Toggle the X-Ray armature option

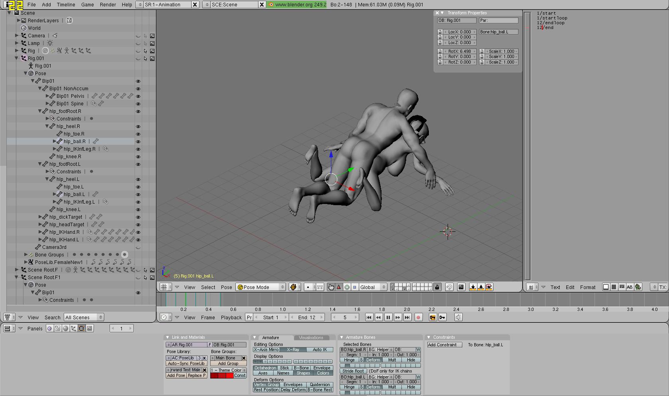[x=293, y=349]
